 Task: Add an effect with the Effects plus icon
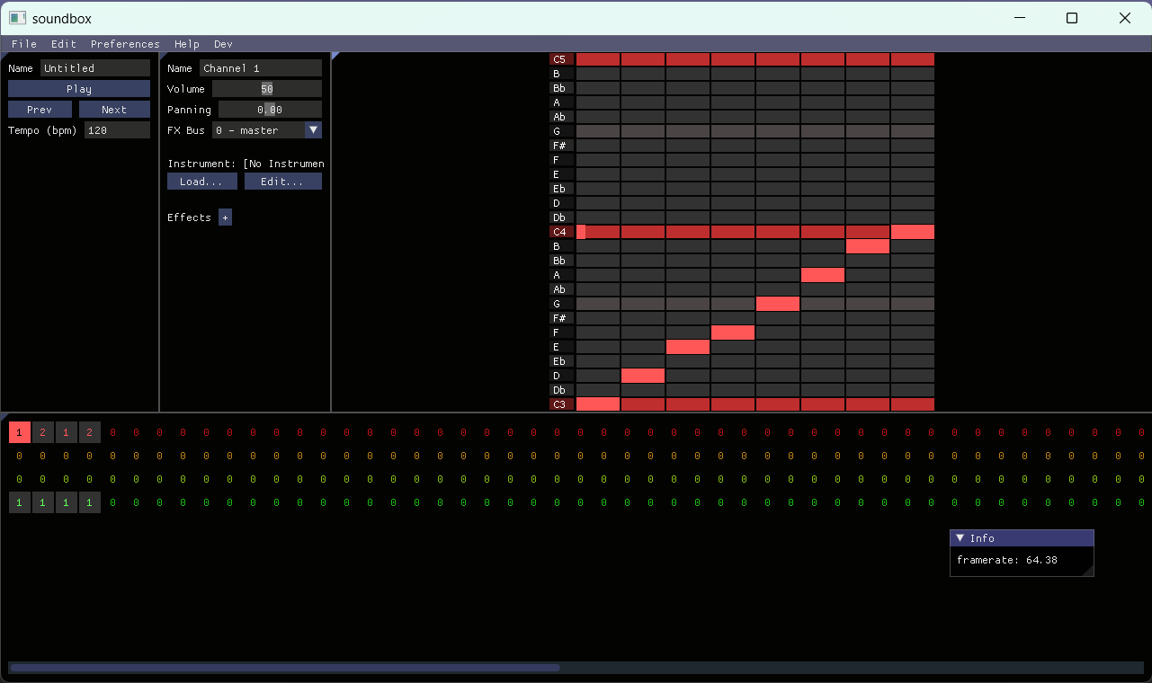[x=225, y=217]
